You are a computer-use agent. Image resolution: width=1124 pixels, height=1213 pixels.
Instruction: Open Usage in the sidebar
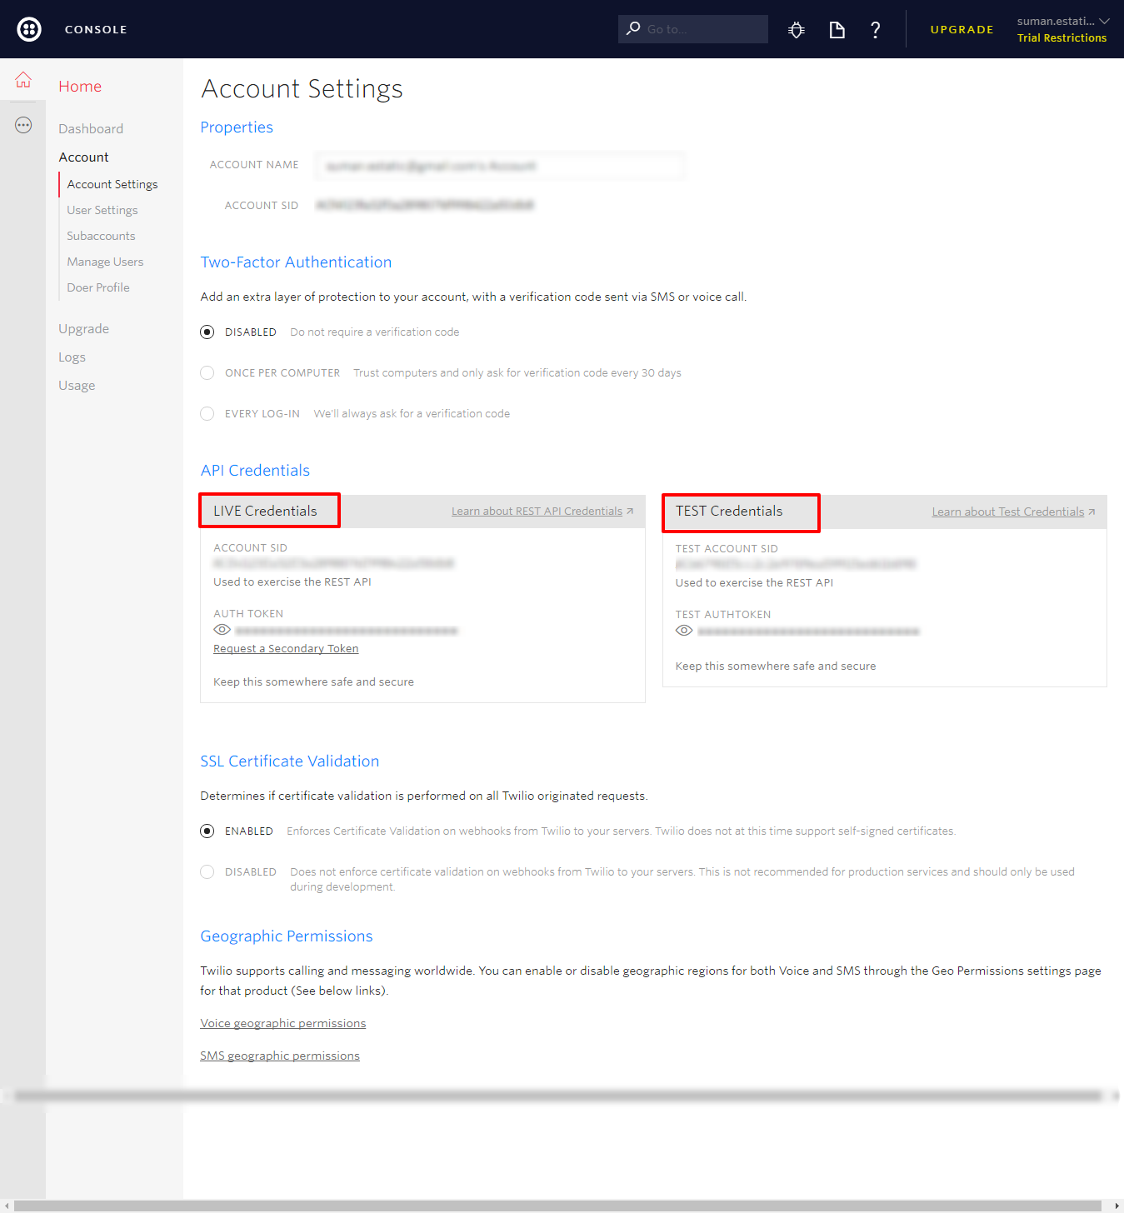coord(77,385)
